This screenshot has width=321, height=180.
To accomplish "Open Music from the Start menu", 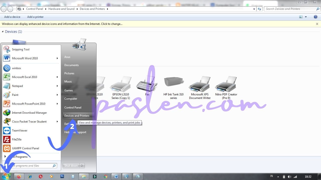I will [x=68, y=82].
